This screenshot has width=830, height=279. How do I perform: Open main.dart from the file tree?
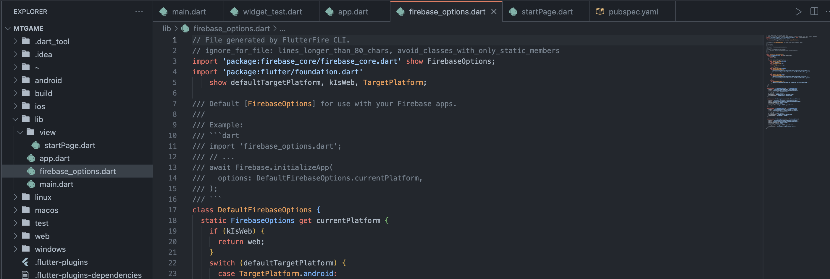(56, 184)
